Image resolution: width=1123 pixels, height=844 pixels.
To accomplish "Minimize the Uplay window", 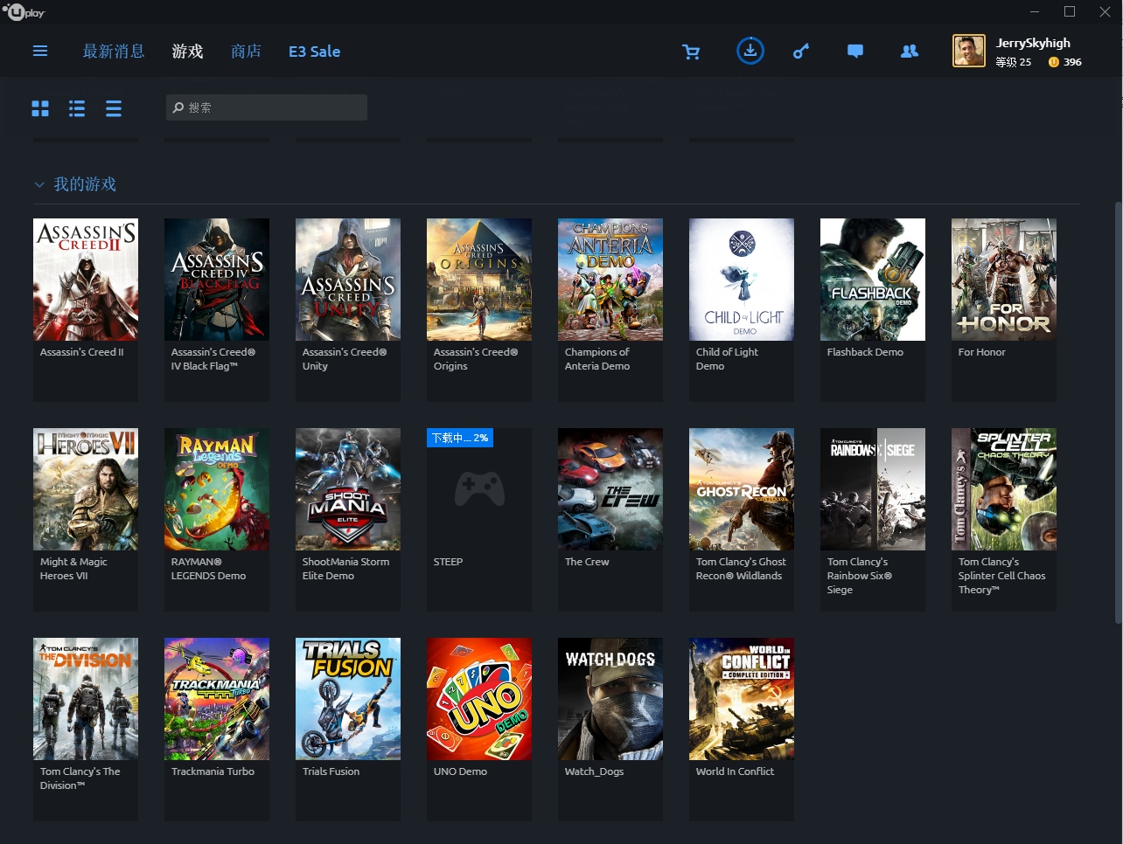I will [x=1036, y=12].
